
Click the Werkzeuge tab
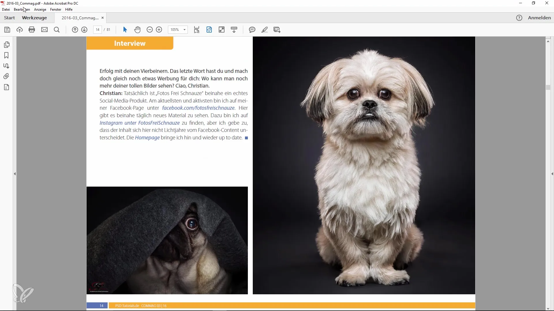click(34, 18)
